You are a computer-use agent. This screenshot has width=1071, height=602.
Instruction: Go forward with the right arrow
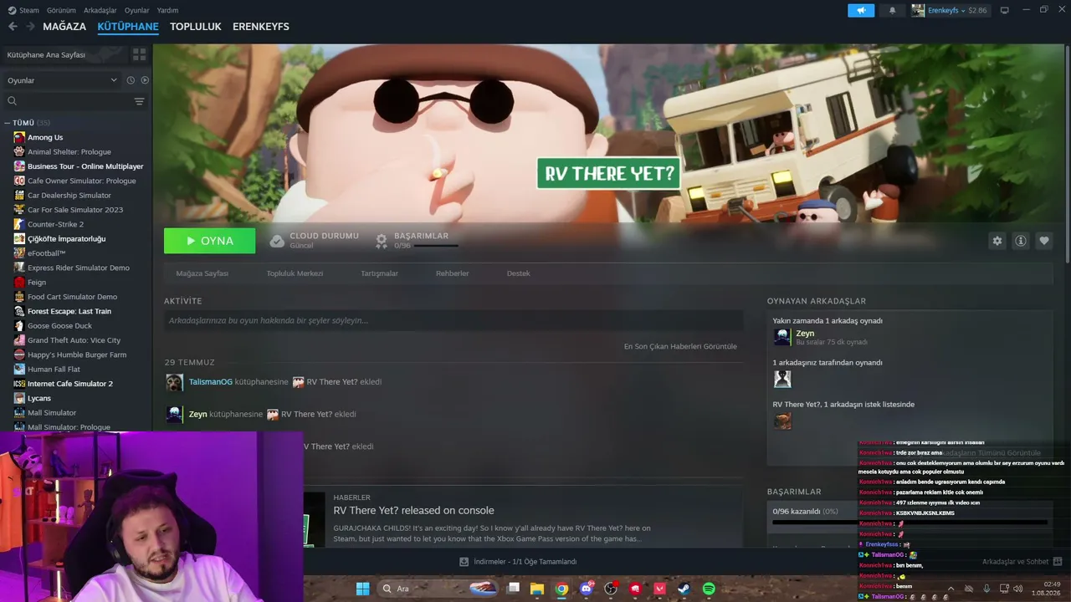point(30,27)
